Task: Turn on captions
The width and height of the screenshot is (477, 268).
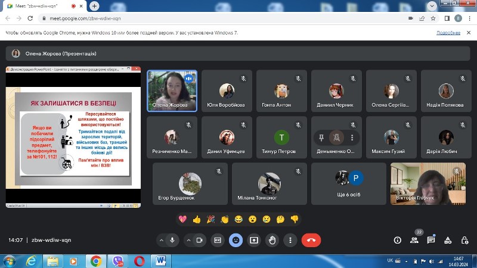Action: click(x=218, y=241)
